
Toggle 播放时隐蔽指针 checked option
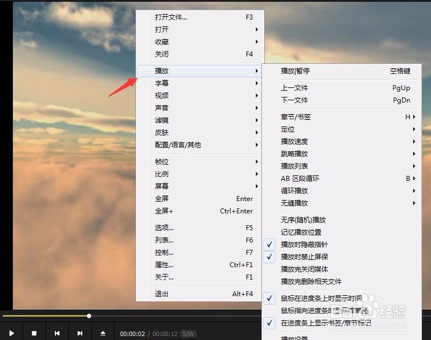pos(341,244)
